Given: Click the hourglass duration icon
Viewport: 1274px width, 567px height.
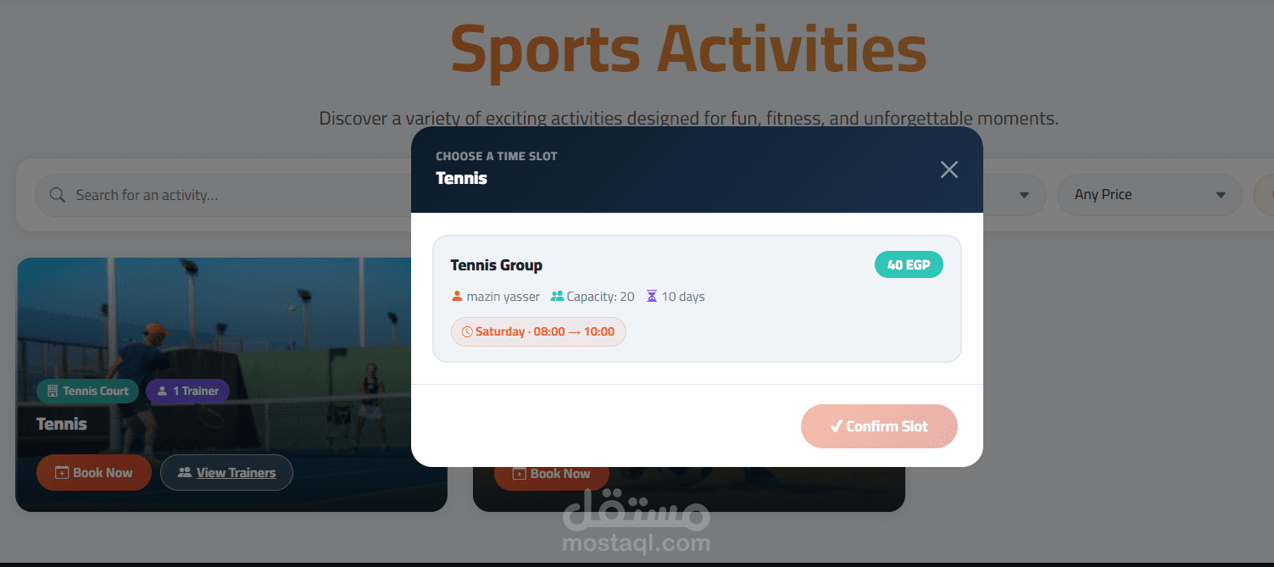Looking at the screenshot, I should pos(652,297).
